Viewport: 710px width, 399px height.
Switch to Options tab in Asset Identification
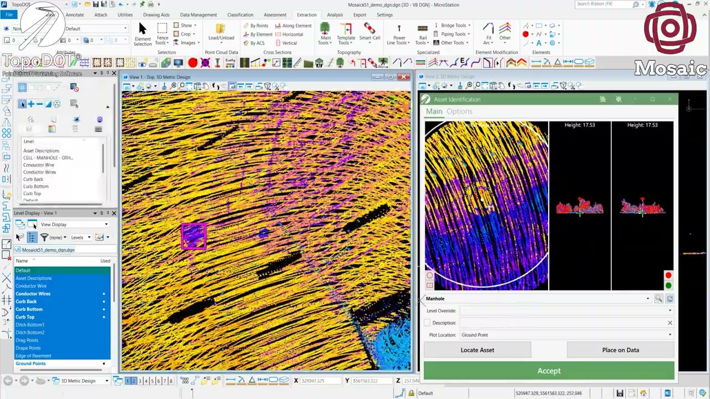coord(459,111)
